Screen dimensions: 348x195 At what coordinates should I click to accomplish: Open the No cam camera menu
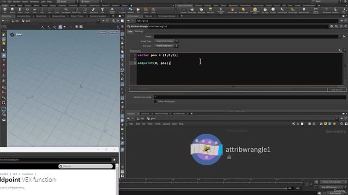click(113, 32)
